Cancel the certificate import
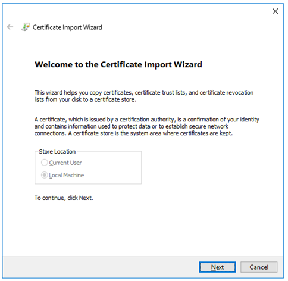 [x=259, y=267]
